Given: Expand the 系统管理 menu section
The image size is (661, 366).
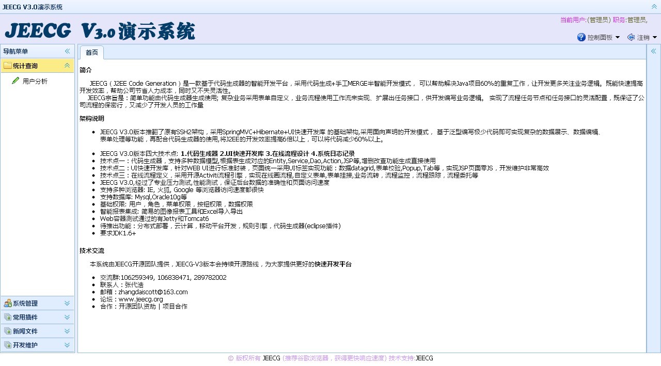Looking at the screenshot, I should (x=31, y=303).
